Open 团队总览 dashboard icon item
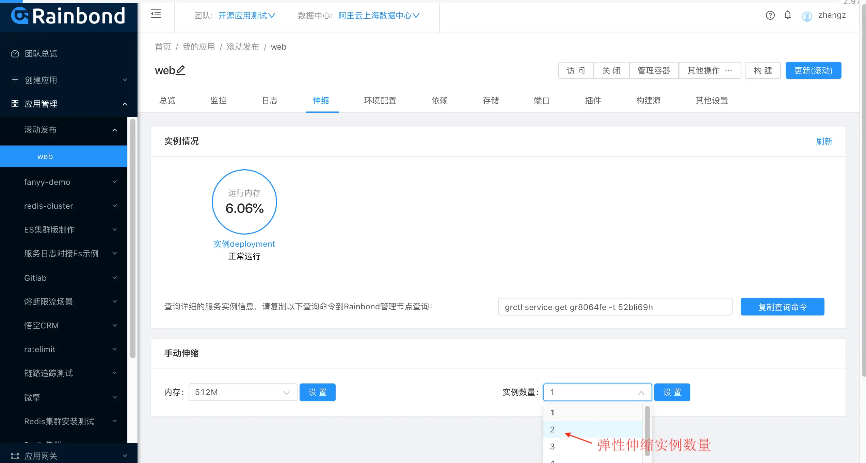The height and width of the screenshot is (463, 866). (15, 54)
